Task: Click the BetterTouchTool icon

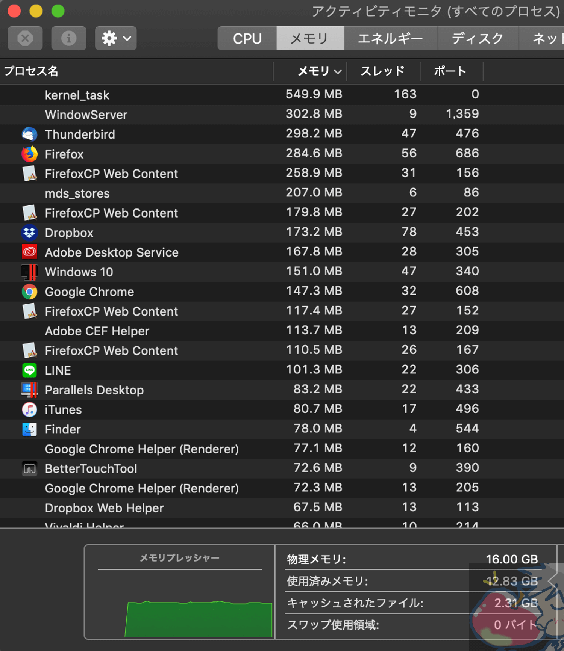Action: click(x=29, y=468)
